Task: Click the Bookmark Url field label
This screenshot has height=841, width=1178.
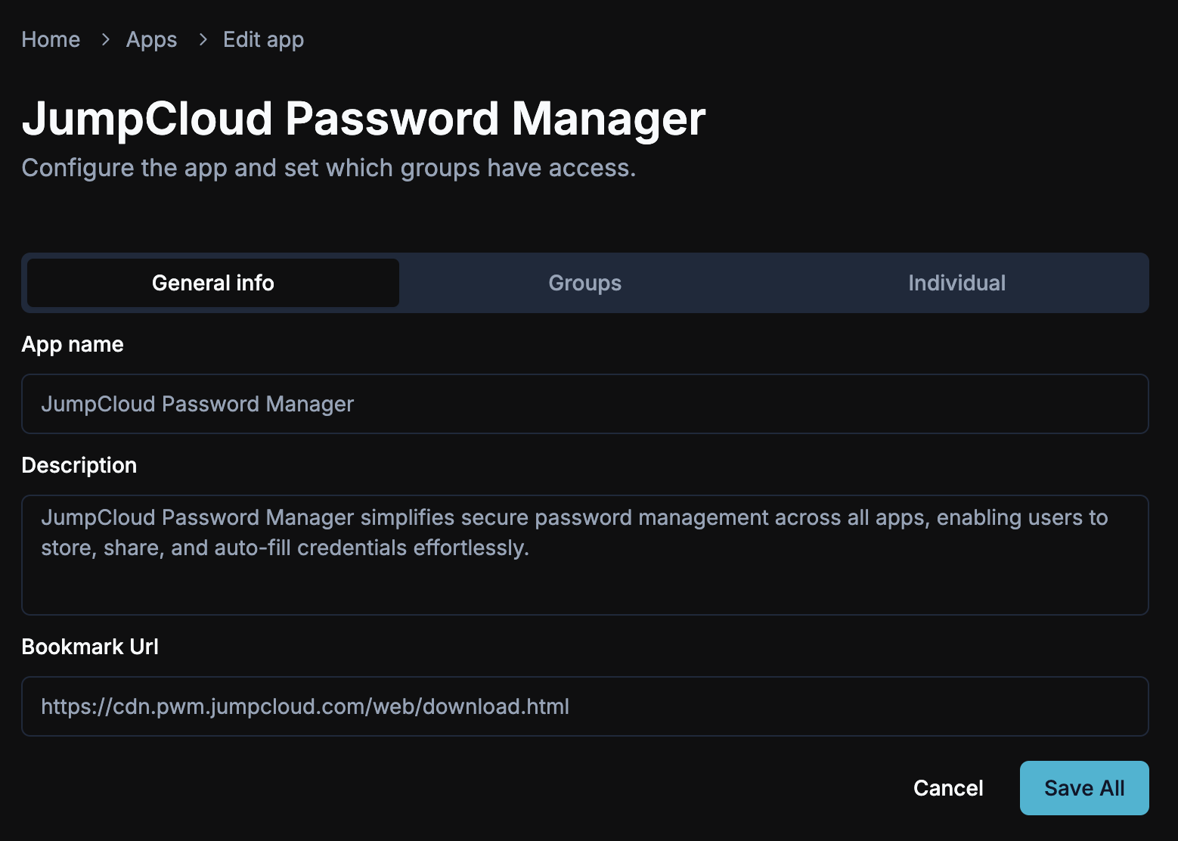Action: point(90,647)
